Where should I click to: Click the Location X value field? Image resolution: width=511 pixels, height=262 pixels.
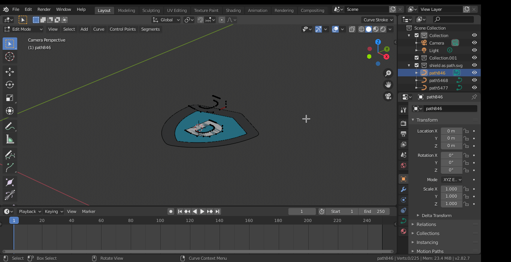pos(451,131)
